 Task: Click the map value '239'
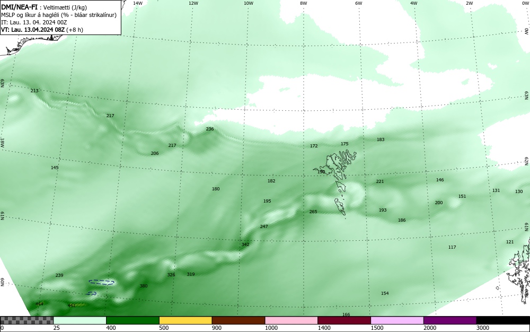click(59, 275)
